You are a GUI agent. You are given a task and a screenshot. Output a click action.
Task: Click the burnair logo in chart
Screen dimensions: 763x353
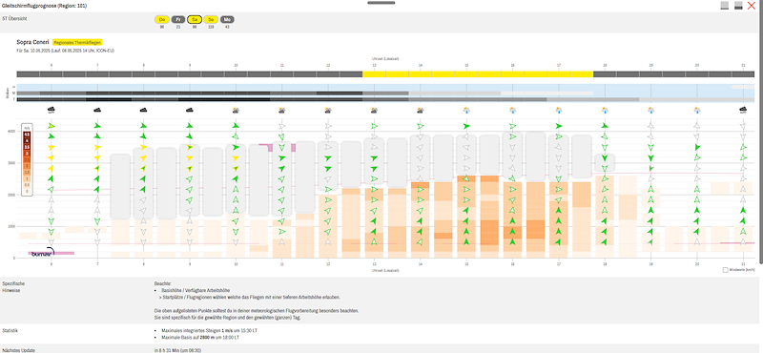click(x=42, y=252)
